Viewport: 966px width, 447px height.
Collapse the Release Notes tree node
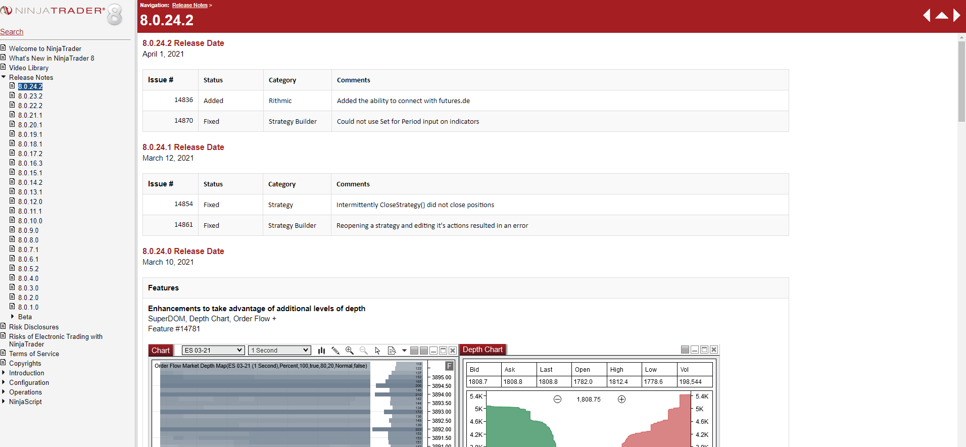(x=4, y=77)
